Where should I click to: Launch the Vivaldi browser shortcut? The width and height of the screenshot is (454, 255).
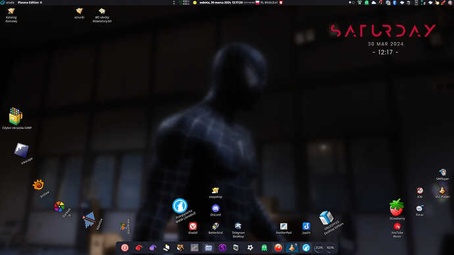point(193,226)
